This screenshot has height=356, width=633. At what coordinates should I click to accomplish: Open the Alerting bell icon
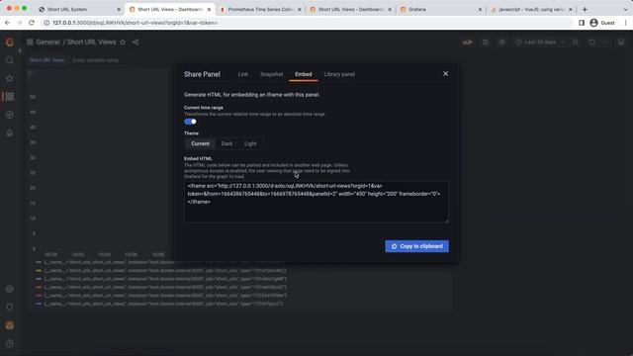9,133
